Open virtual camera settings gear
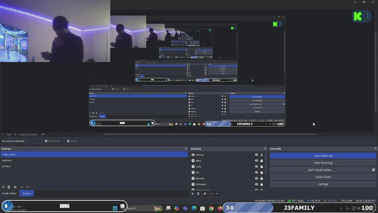Image resolution: width=378 pixels, height=213 pixels. click(x=373, y=170)
